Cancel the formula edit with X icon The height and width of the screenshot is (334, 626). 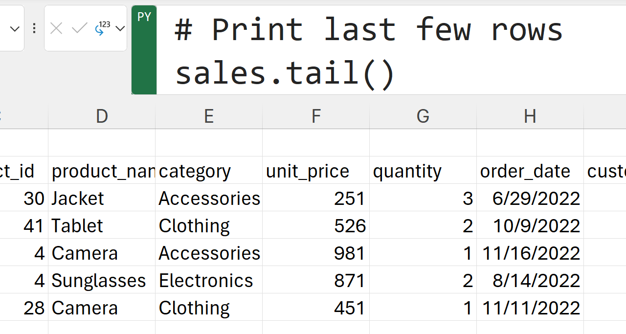[x=56, y=29]
